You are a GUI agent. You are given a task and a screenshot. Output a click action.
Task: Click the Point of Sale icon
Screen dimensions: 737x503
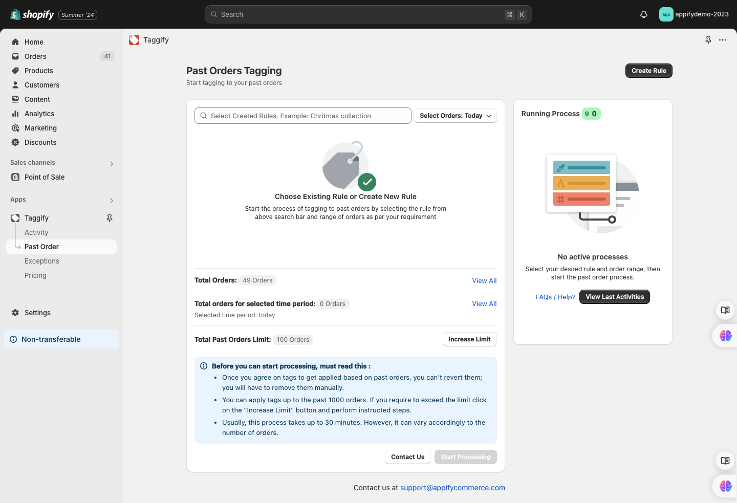tap(15, 177)
